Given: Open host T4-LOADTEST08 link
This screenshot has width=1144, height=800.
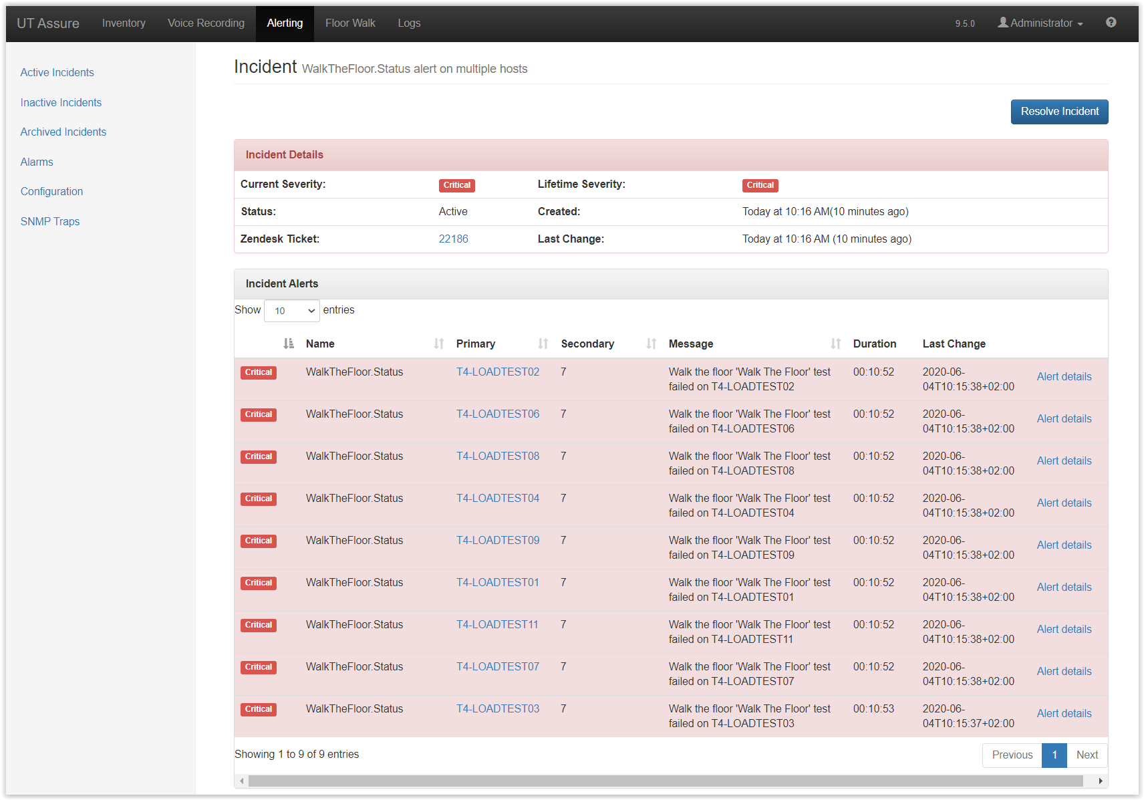Looking at the screenshot, I should click(x=498, y=456).
